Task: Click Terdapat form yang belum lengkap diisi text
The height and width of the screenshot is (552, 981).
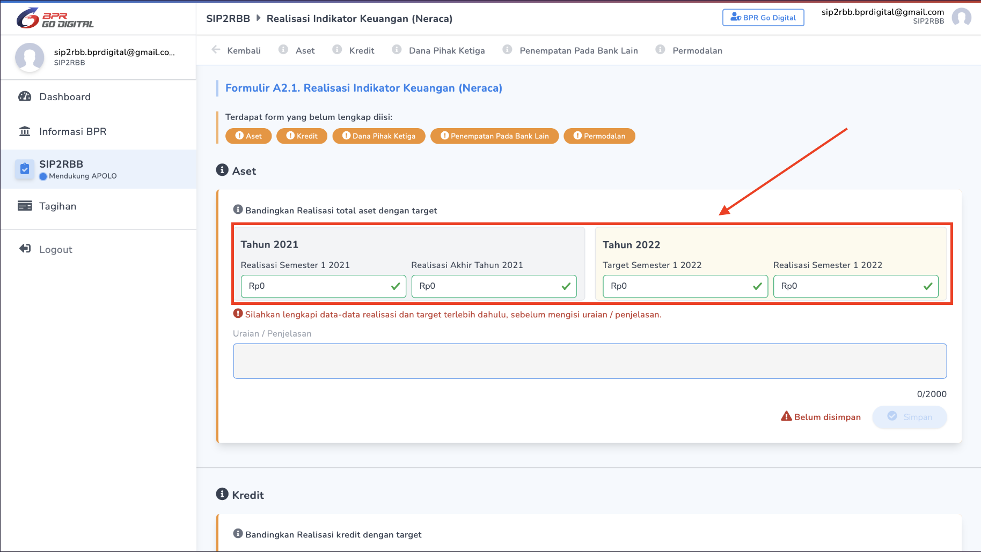Action: (x=309, y=117)
